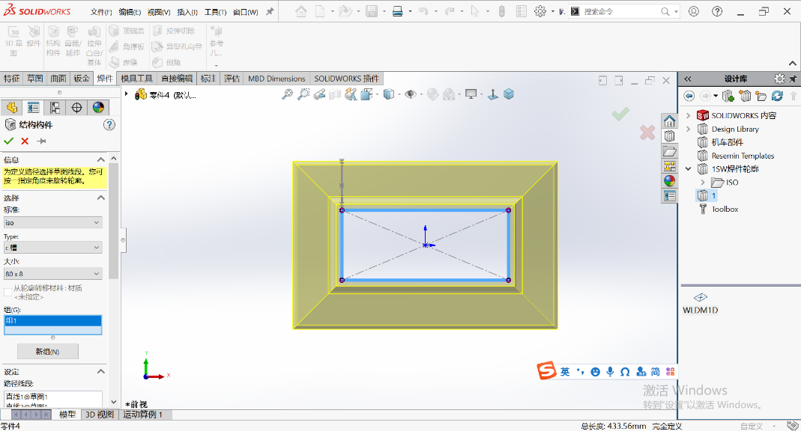Open the iso standard dropdown
801x431 pixels.
[52, 222]
